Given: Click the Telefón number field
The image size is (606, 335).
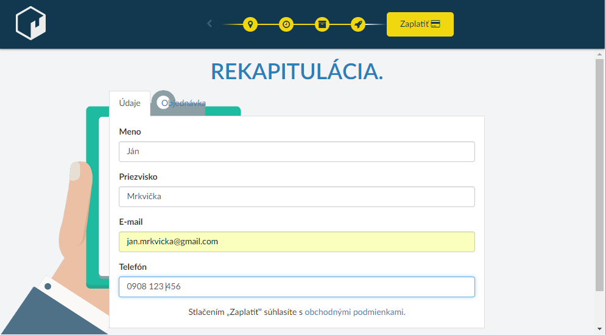Looking at the screenshot, I should click(x=297, y=287).
